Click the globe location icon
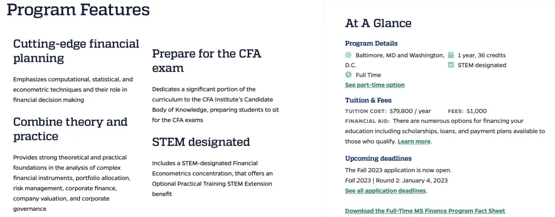This screenshot has height=217, width=555. (348, 56)
